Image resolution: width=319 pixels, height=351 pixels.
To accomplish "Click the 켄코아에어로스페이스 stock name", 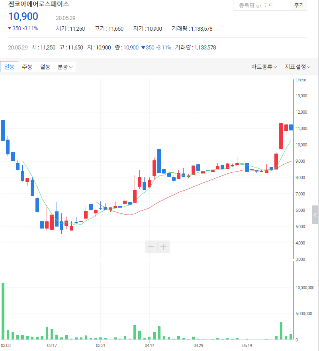I will coord(39,4).
